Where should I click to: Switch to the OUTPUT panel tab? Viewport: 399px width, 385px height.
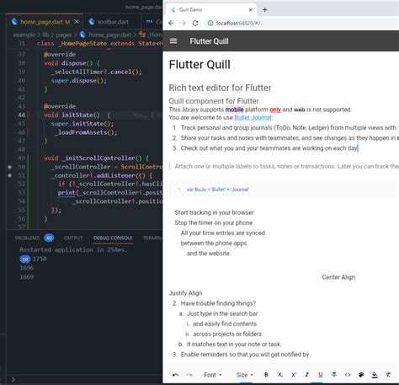[73, 238]
